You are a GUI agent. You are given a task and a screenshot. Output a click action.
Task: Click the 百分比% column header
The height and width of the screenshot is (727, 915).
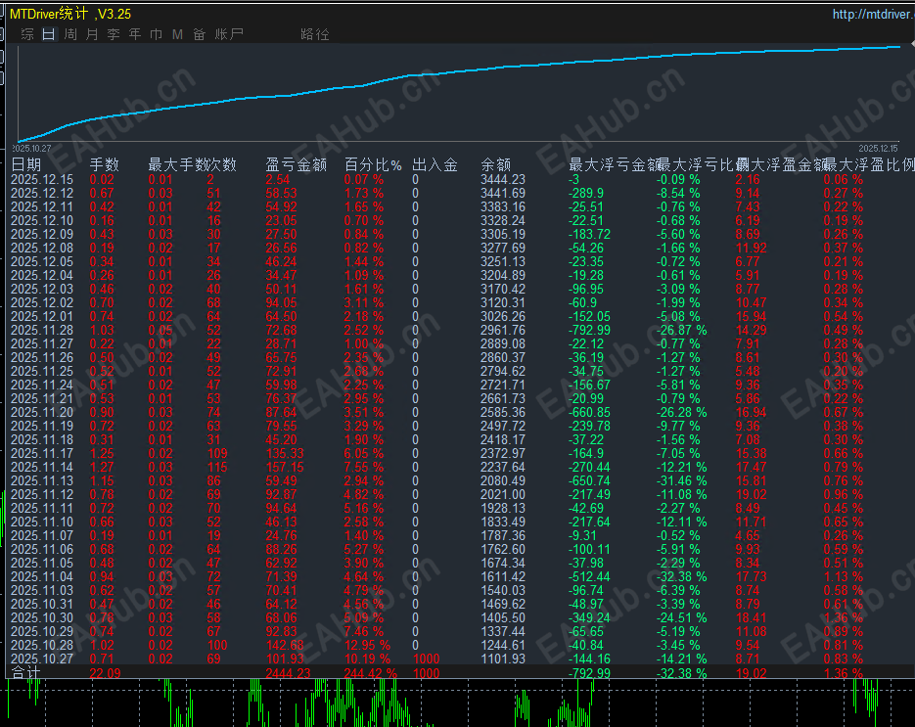pos(373,165)
